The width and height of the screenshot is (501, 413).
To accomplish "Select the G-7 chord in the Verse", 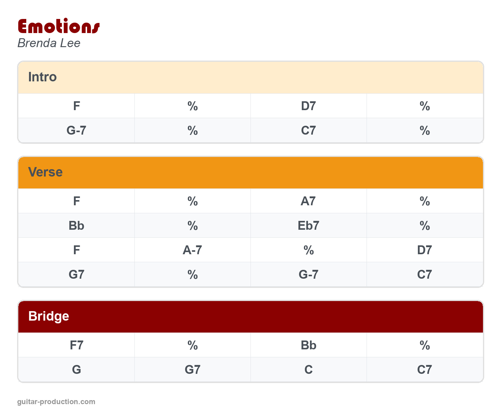I will (x=308, y=275).
